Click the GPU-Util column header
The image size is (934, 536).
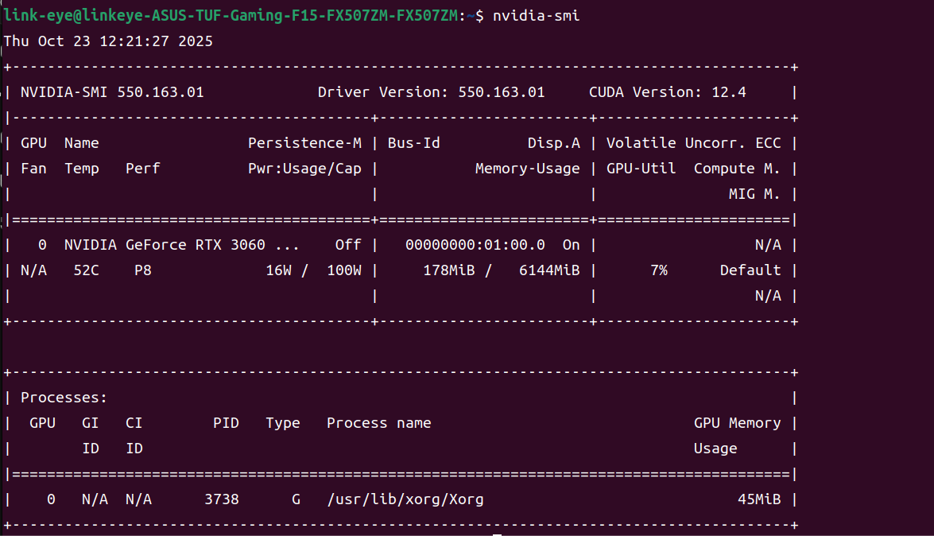(x=641, y=169)
